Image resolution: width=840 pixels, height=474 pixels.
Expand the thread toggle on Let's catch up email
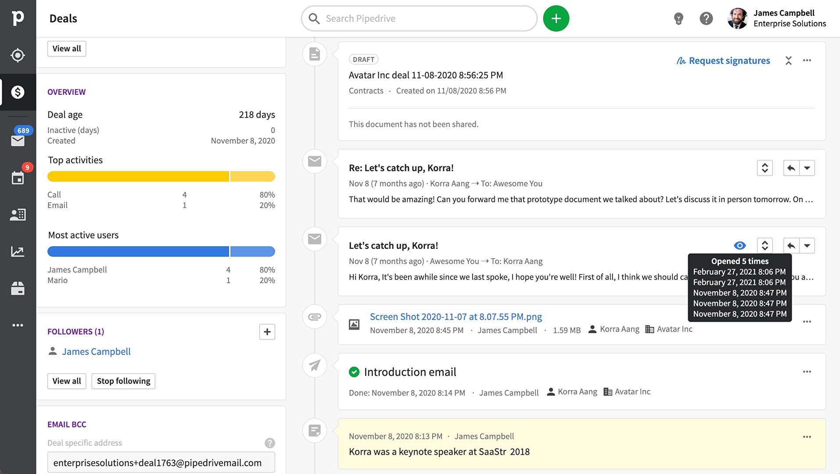(765, 245)
